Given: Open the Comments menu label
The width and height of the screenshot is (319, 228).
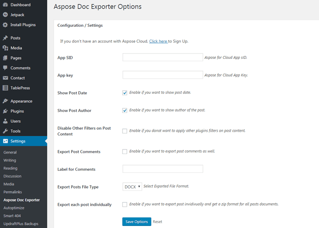Looking at the screenshot, I should [x=20, y=68].
